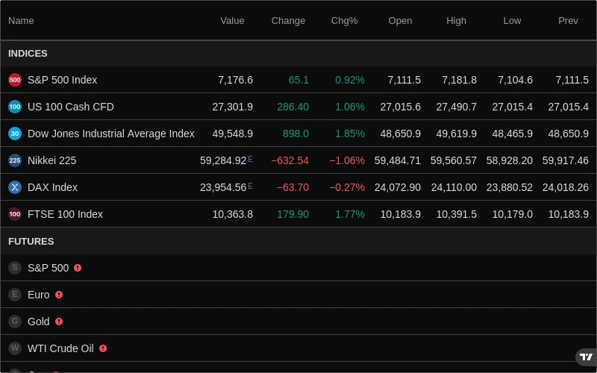Open the US 100 Cash CFD symbol link
597x373 pixels.
click(x=71, y=107)
